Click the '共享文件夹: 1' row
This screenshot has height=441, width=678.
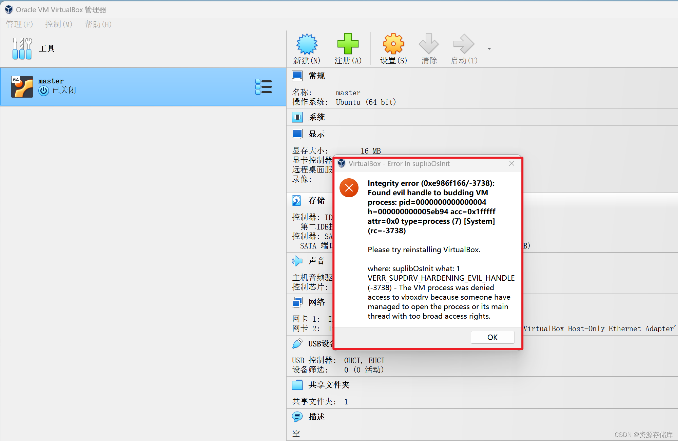coord(320,402)
